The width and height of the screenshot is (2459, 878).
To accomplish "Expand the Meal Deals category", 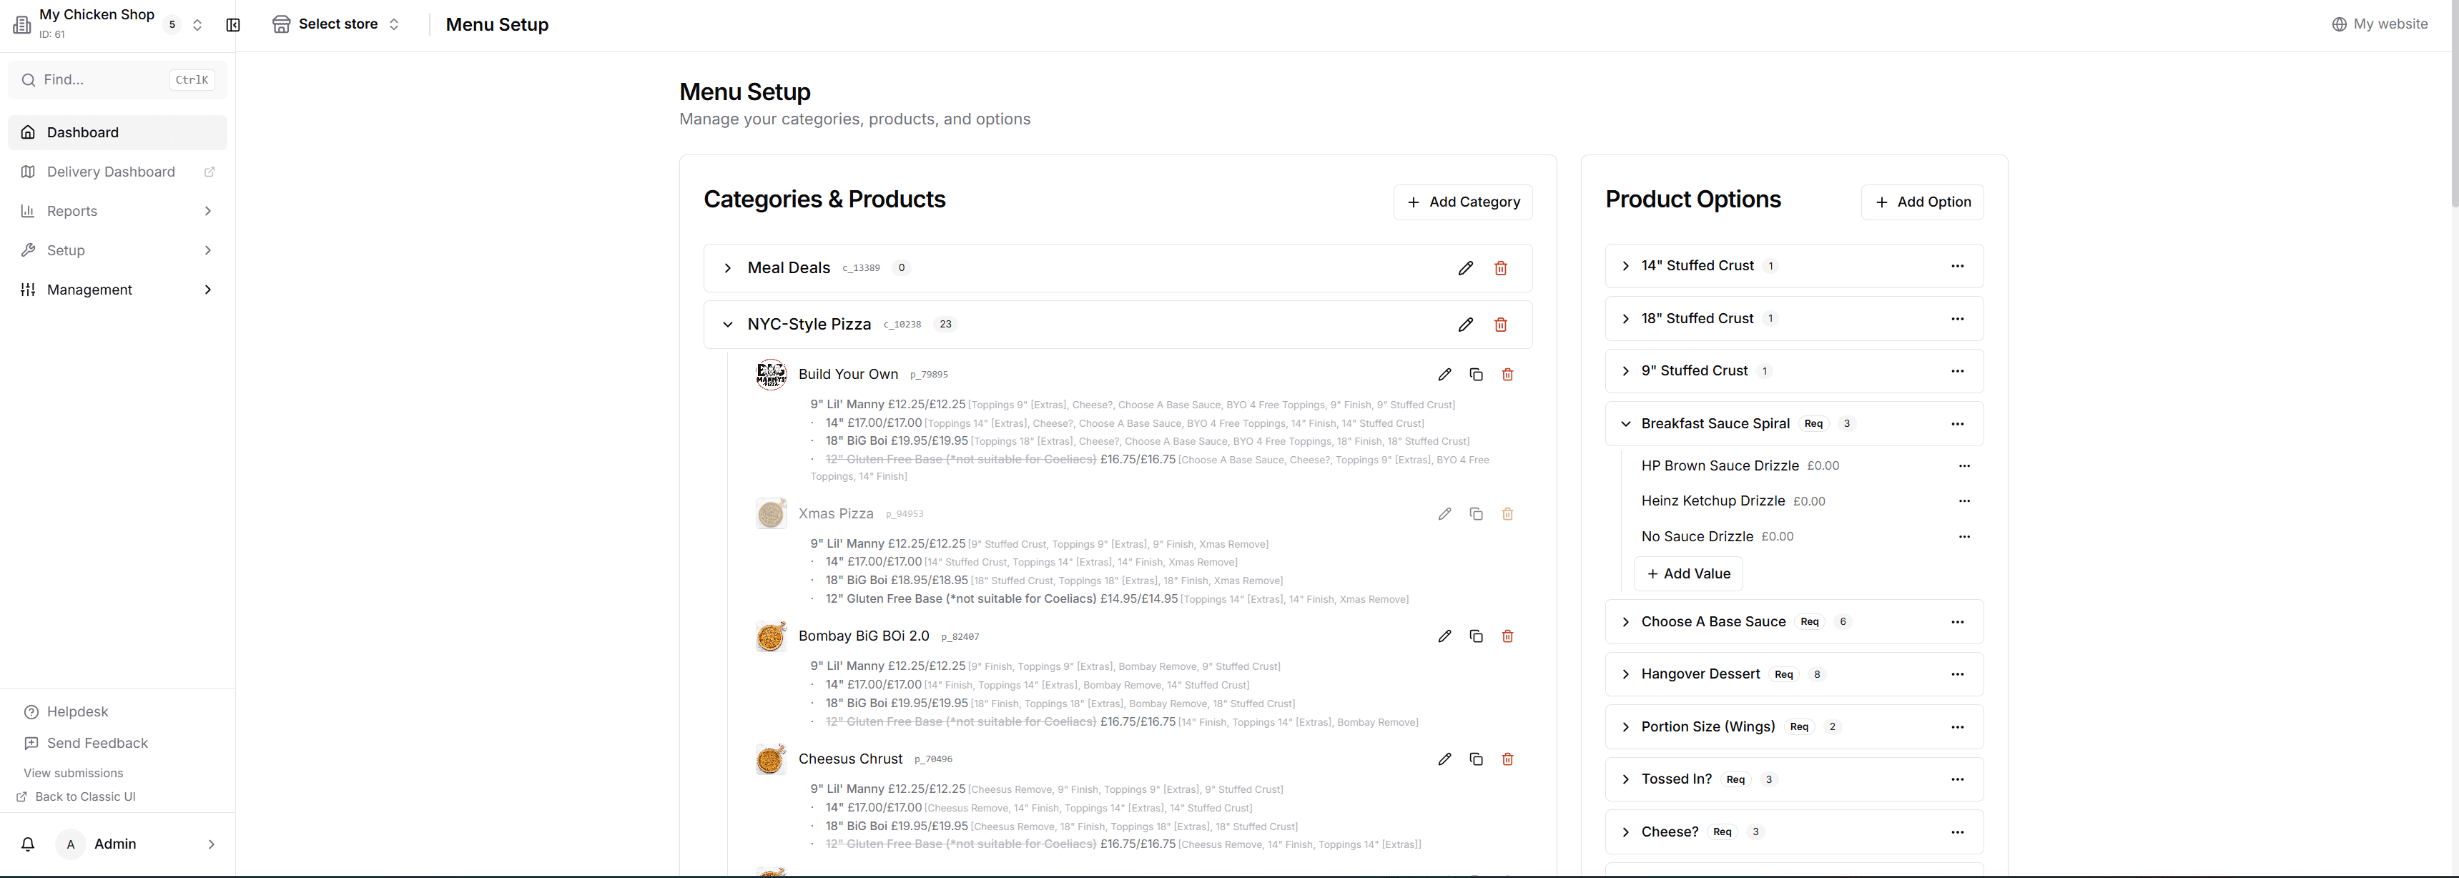I will (727, 268).
